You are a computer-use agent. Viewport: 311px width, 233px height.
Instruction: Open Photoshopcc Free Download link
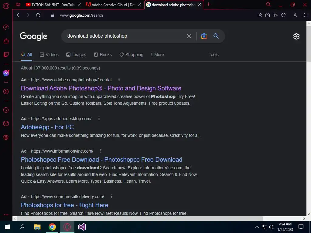click(x=101, y=160)
